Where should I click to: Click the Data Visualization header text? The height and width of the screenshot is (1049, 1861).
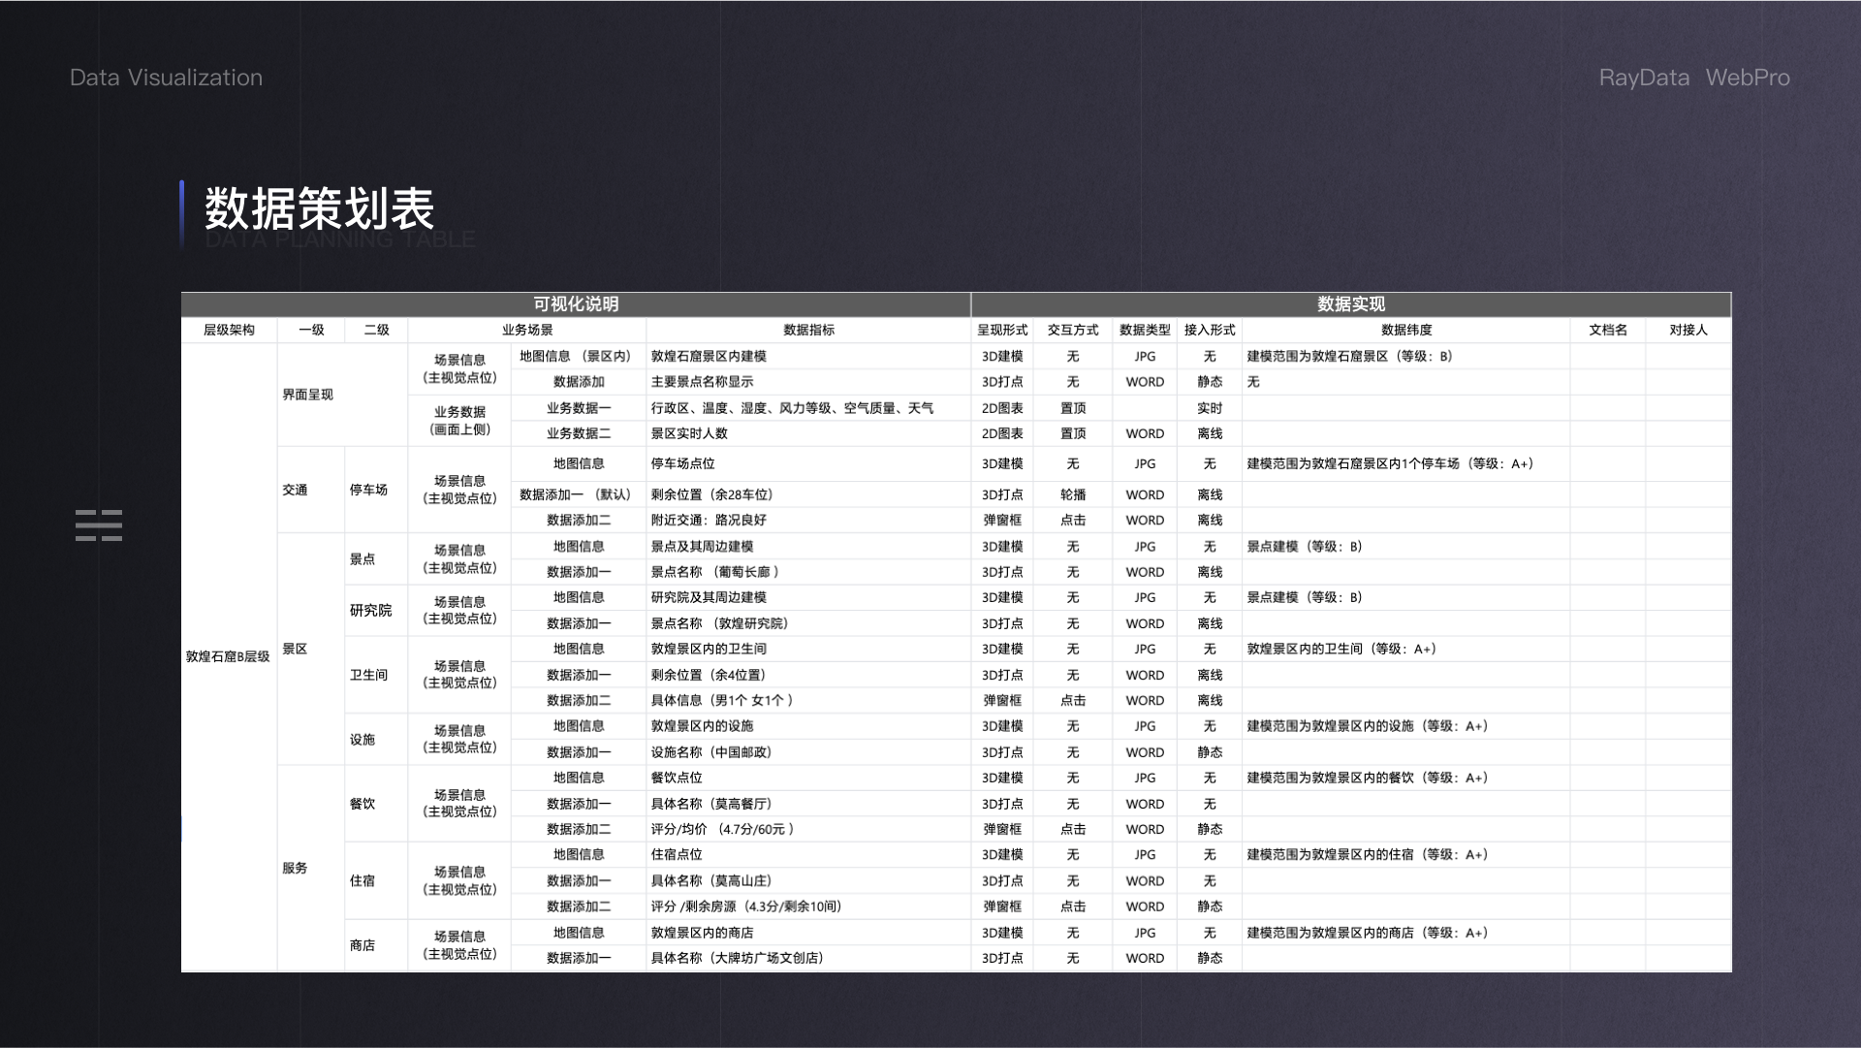point(166,78)
